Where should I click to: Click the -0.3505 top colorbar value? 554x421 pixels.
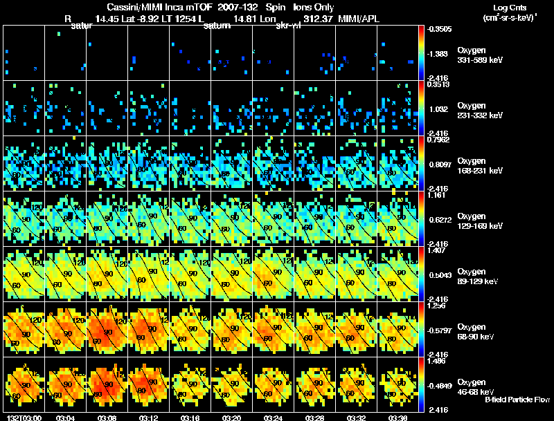pos(439,29)
